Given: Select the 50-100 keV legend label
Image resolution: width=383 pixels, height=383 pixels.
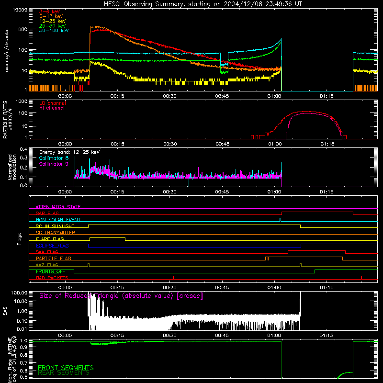Looking at the screenshot, I should [54, 31].
